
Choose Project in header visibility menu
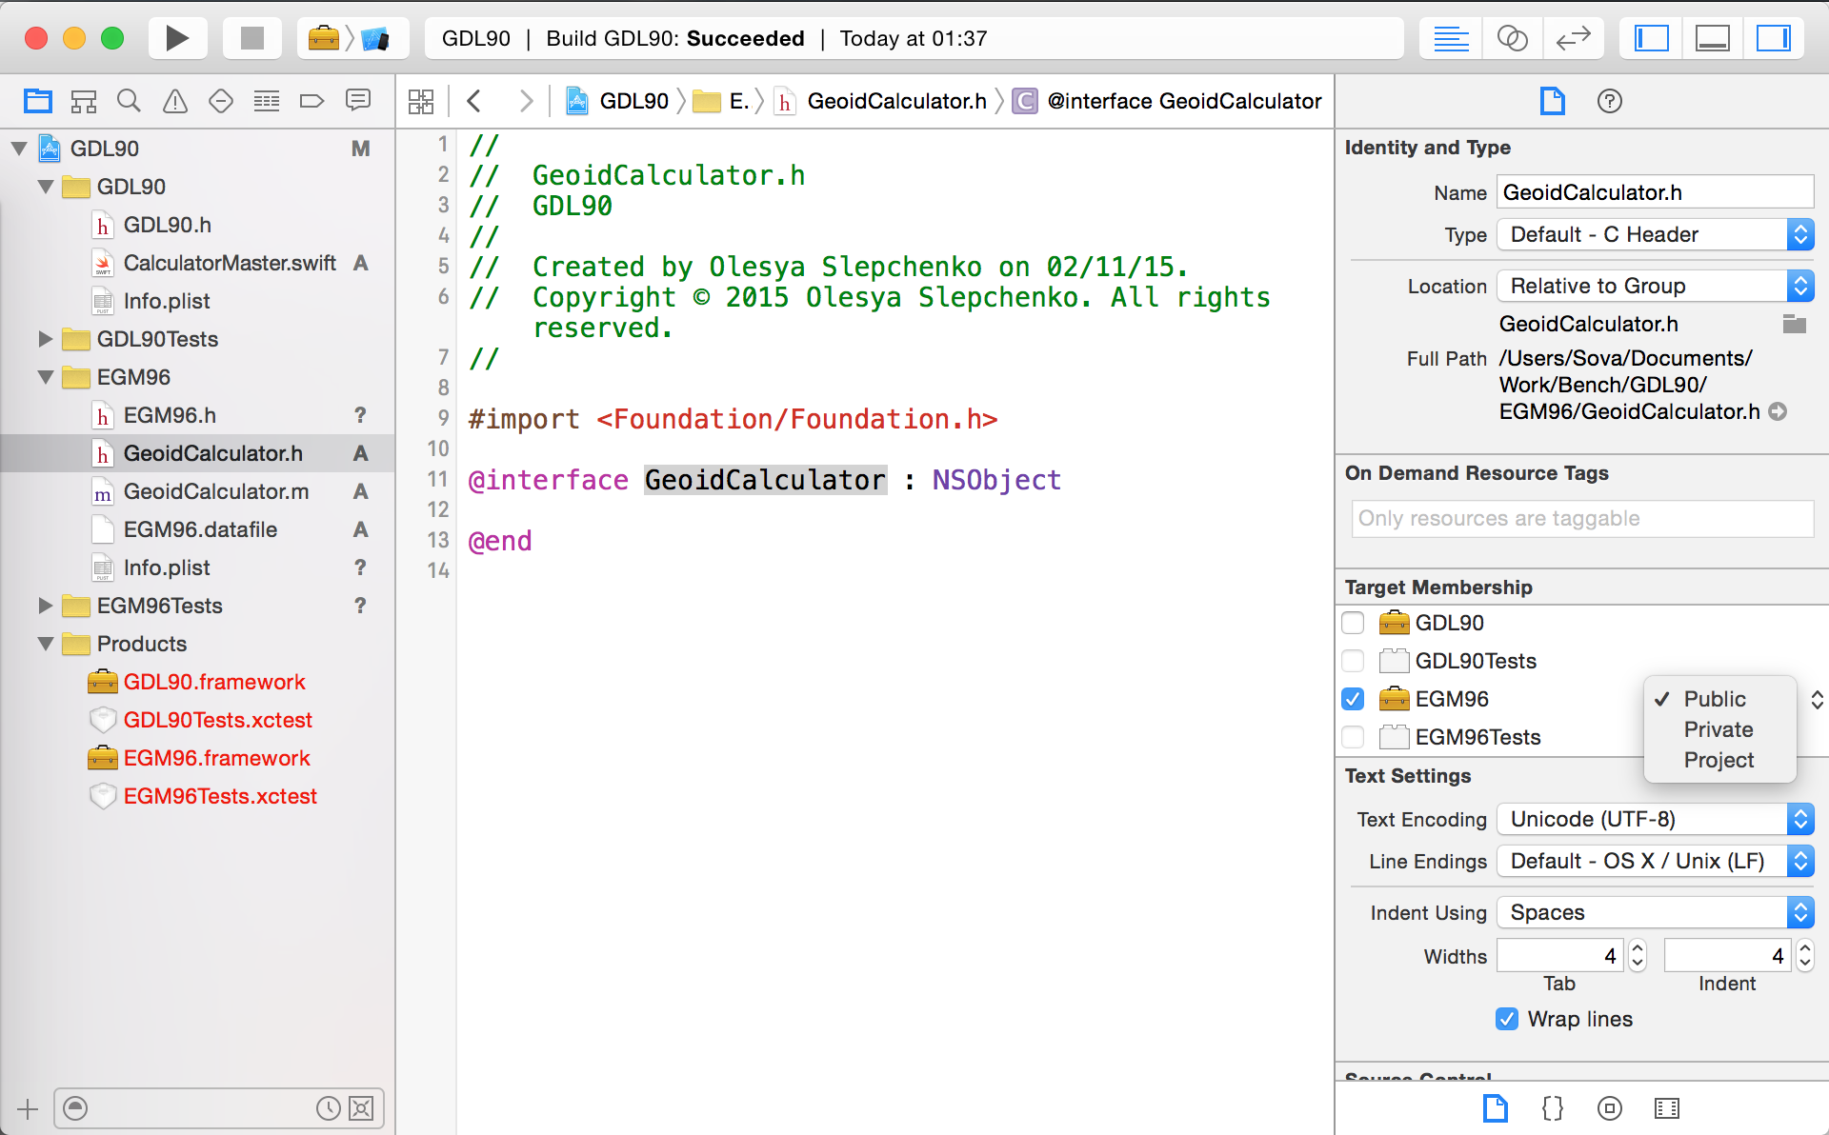coord(1718,760)
